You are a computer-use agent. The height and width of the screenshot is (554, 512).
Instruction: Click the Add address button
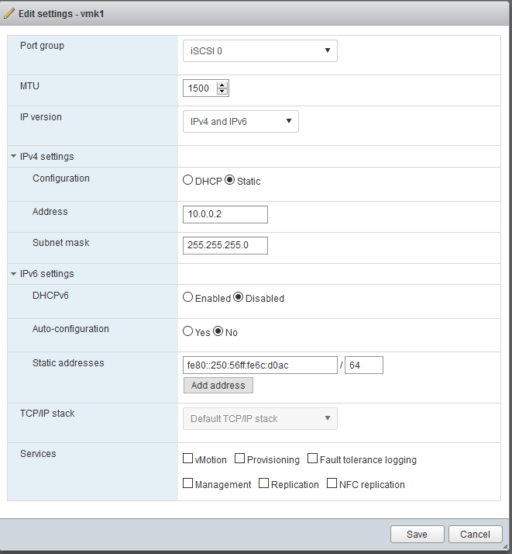(x=218, y=385)
